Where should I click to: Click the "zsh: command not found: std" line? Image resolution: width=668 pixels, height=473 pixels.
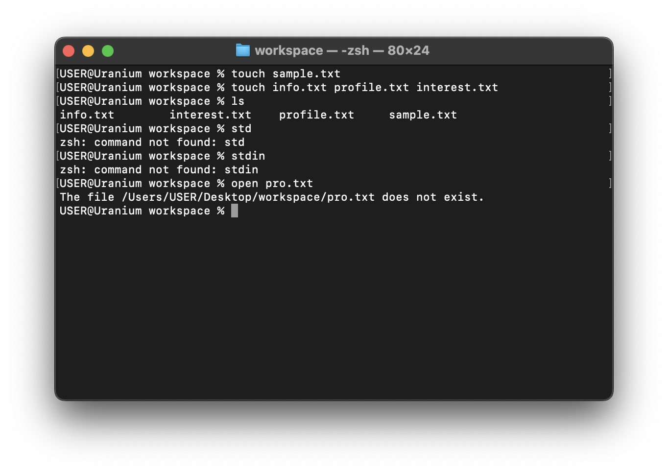click(152, 142)
